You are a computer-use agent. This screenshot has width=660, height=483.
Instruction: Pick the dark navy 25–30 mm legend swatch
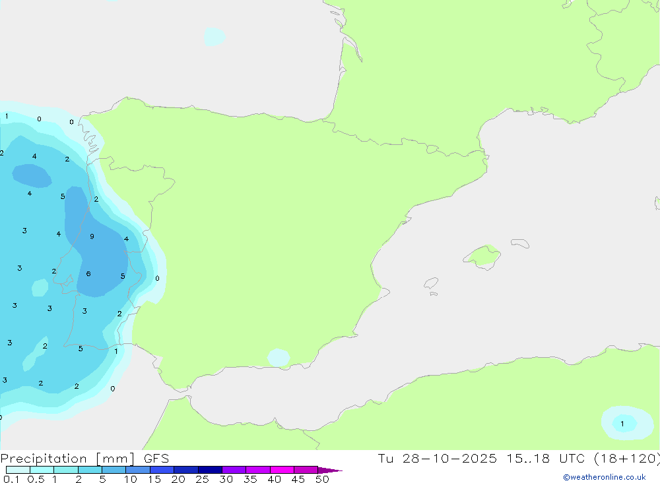click(x=210, y=470)
